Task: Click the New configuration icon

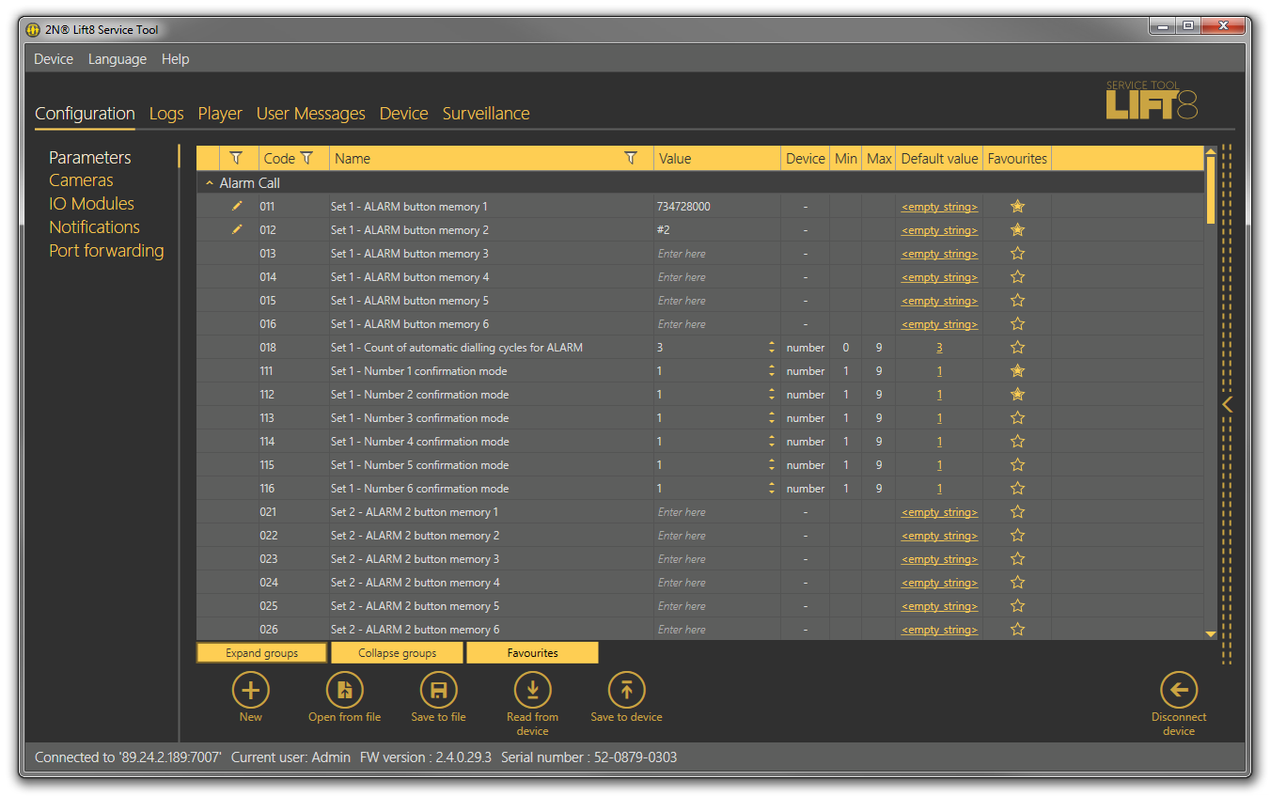Action: pyautogui.click(x=250, y=691)
